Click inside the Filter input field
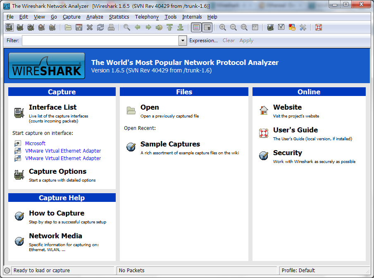The width and height of the screenshot is (374, 278). 100,41
